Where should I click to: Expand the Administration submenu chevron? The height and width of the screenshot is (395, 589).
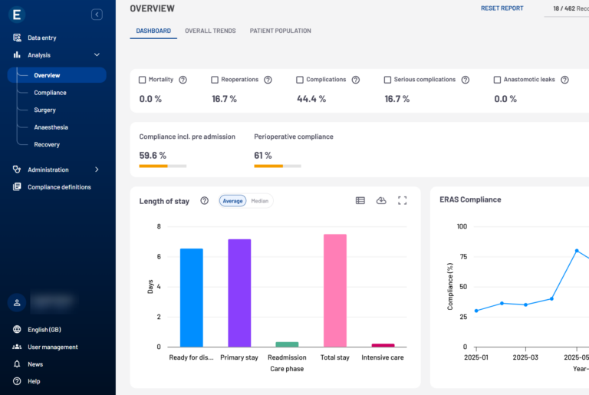coord(97,170)
